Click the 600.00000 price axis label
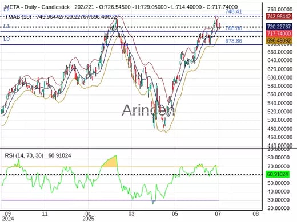Image resolution: width=297 pixels, height=222 pixels. (x=280, y=77)
